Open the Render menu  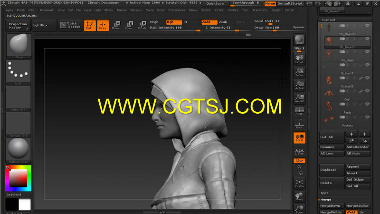point(193,10)
